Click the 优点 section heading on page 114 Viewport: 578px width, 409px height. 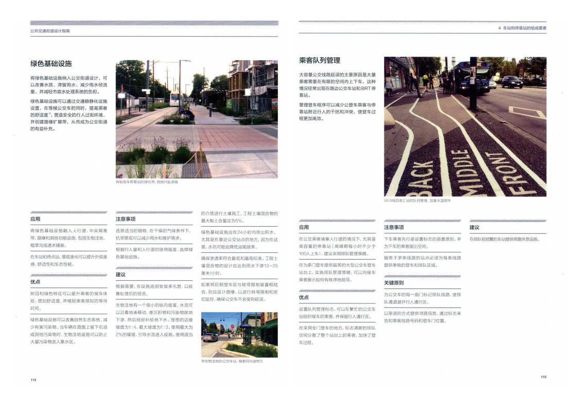35,282
